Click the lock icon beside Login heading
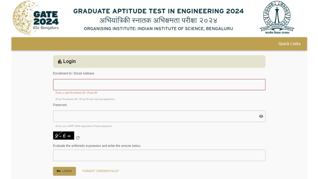Image resolution: width=318 pixels, height=179 pixels. pos(60,62)
